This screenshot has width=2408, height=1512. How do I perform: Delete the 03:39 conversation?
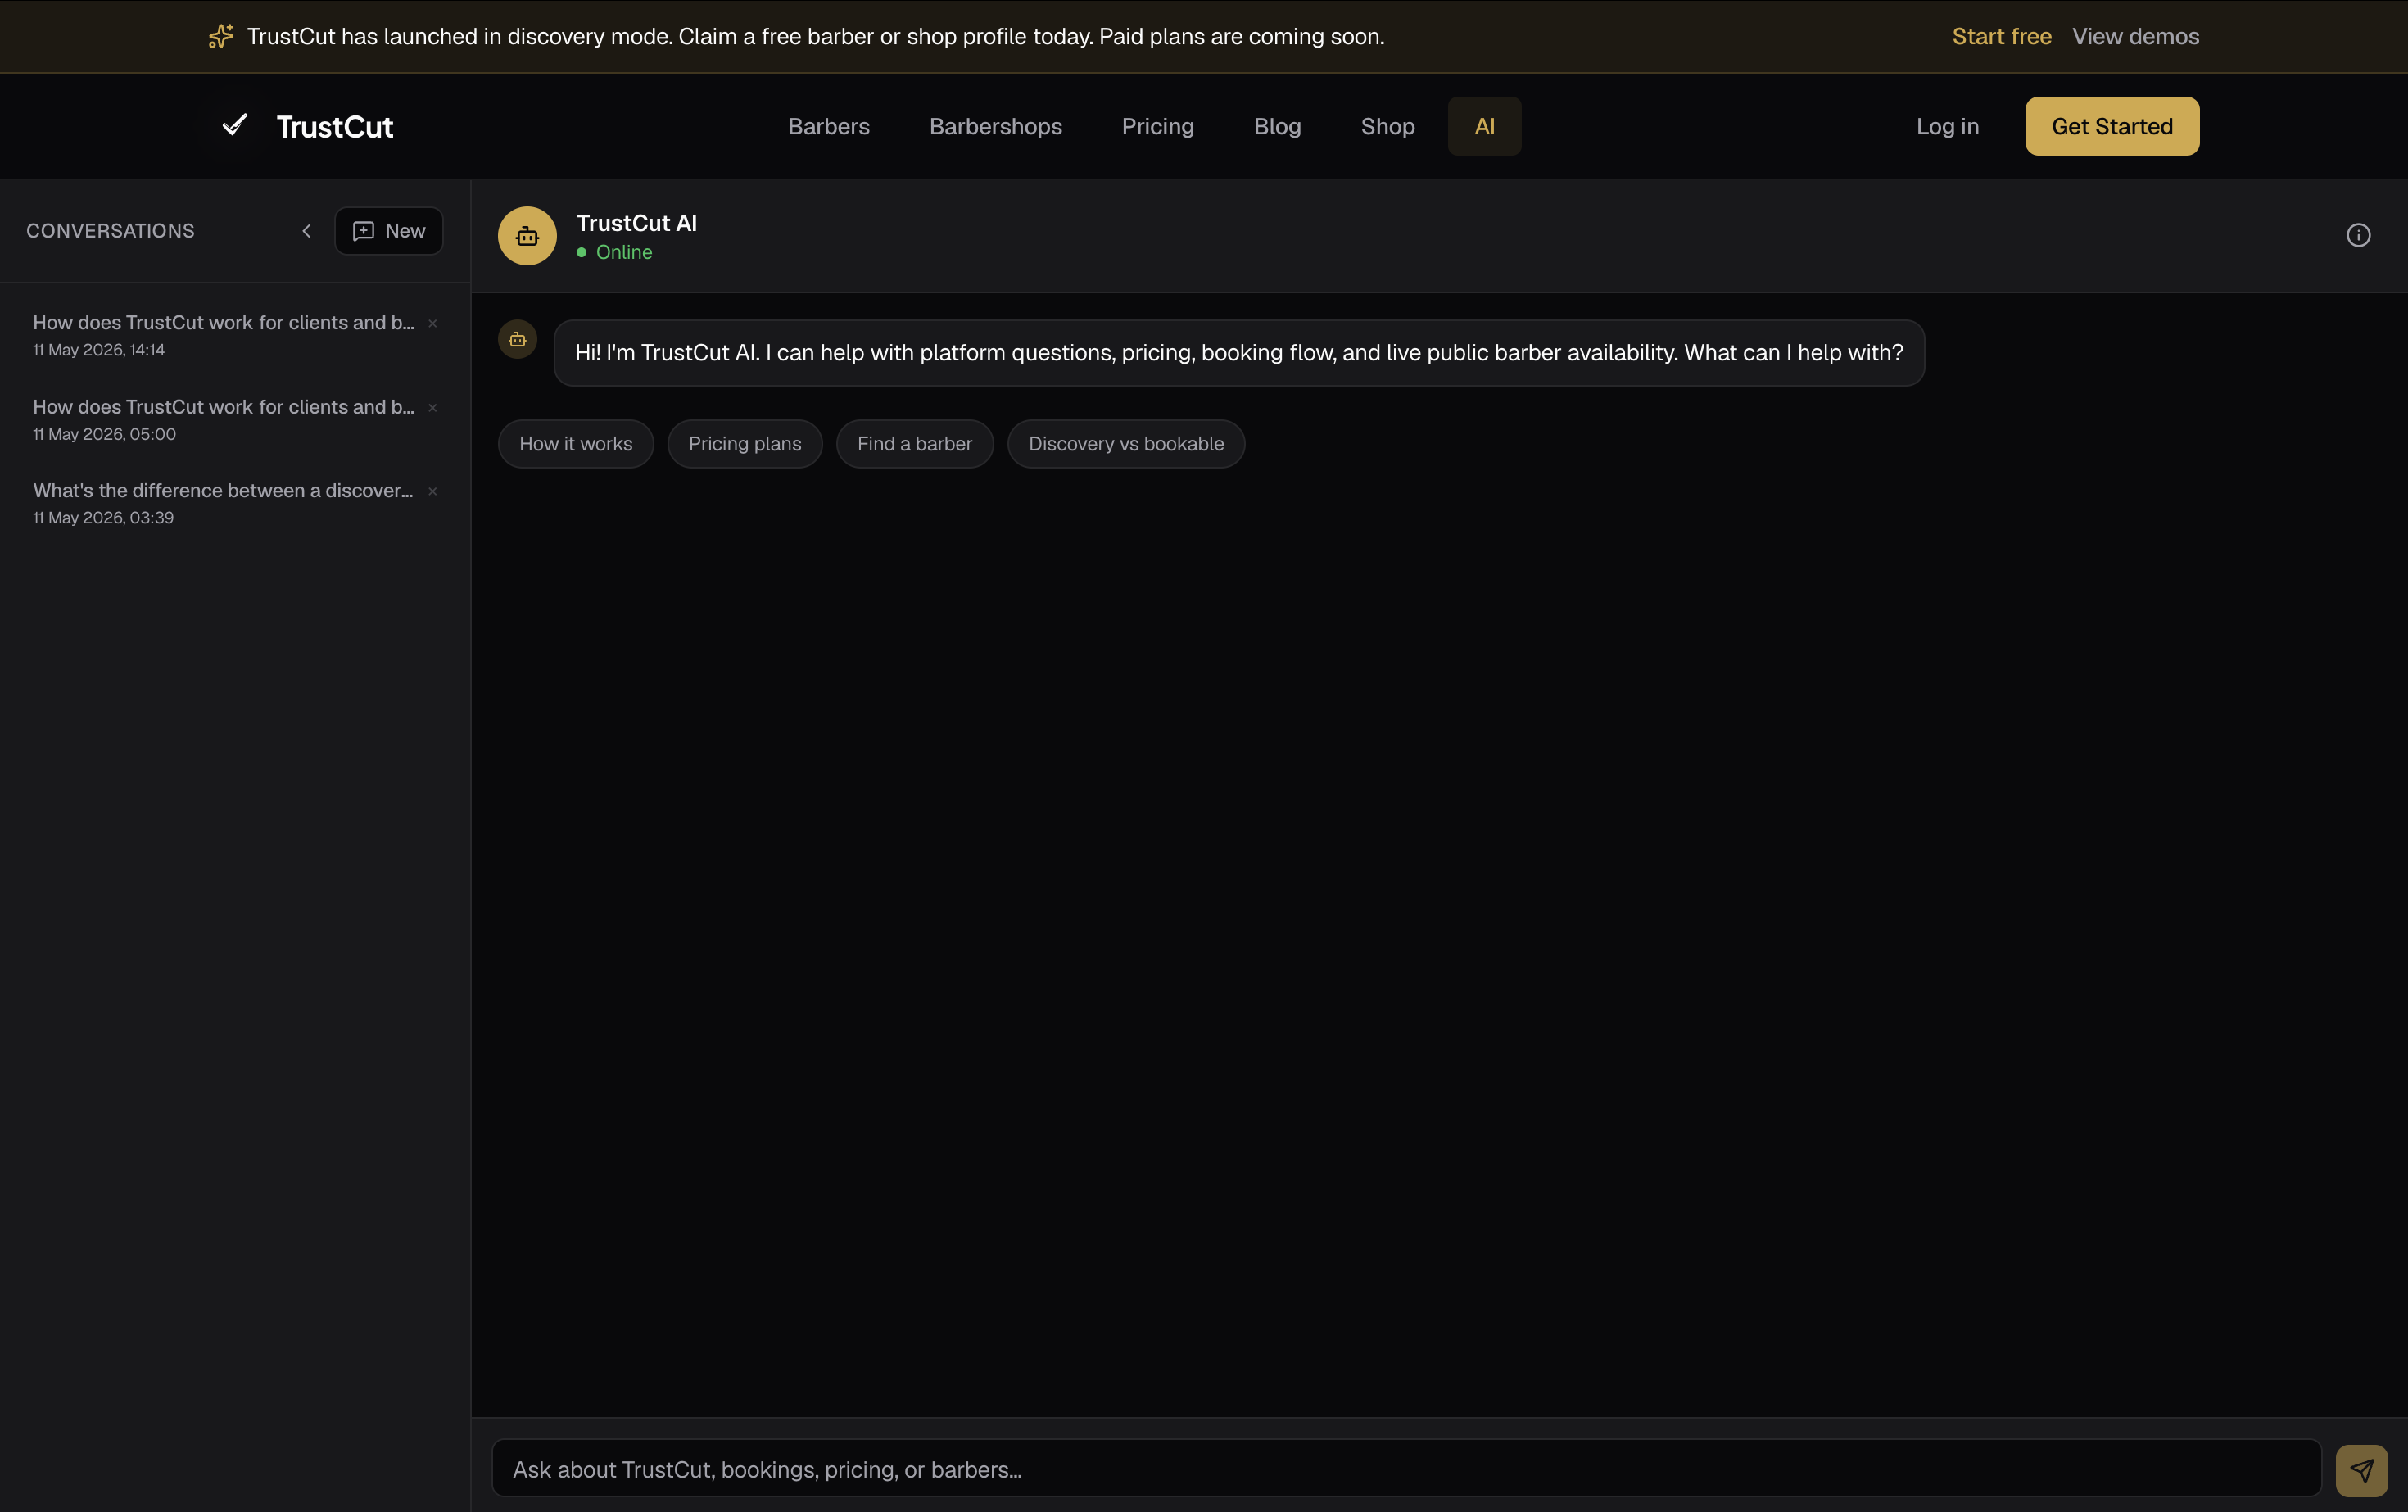(433, 491)
